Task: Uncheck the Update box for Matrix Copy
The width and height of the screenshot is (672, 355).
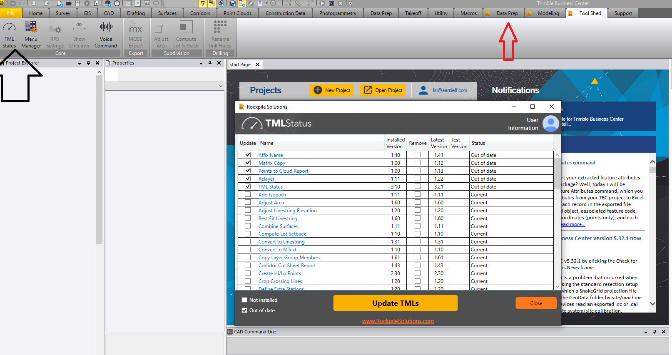Action: (248, 163)
